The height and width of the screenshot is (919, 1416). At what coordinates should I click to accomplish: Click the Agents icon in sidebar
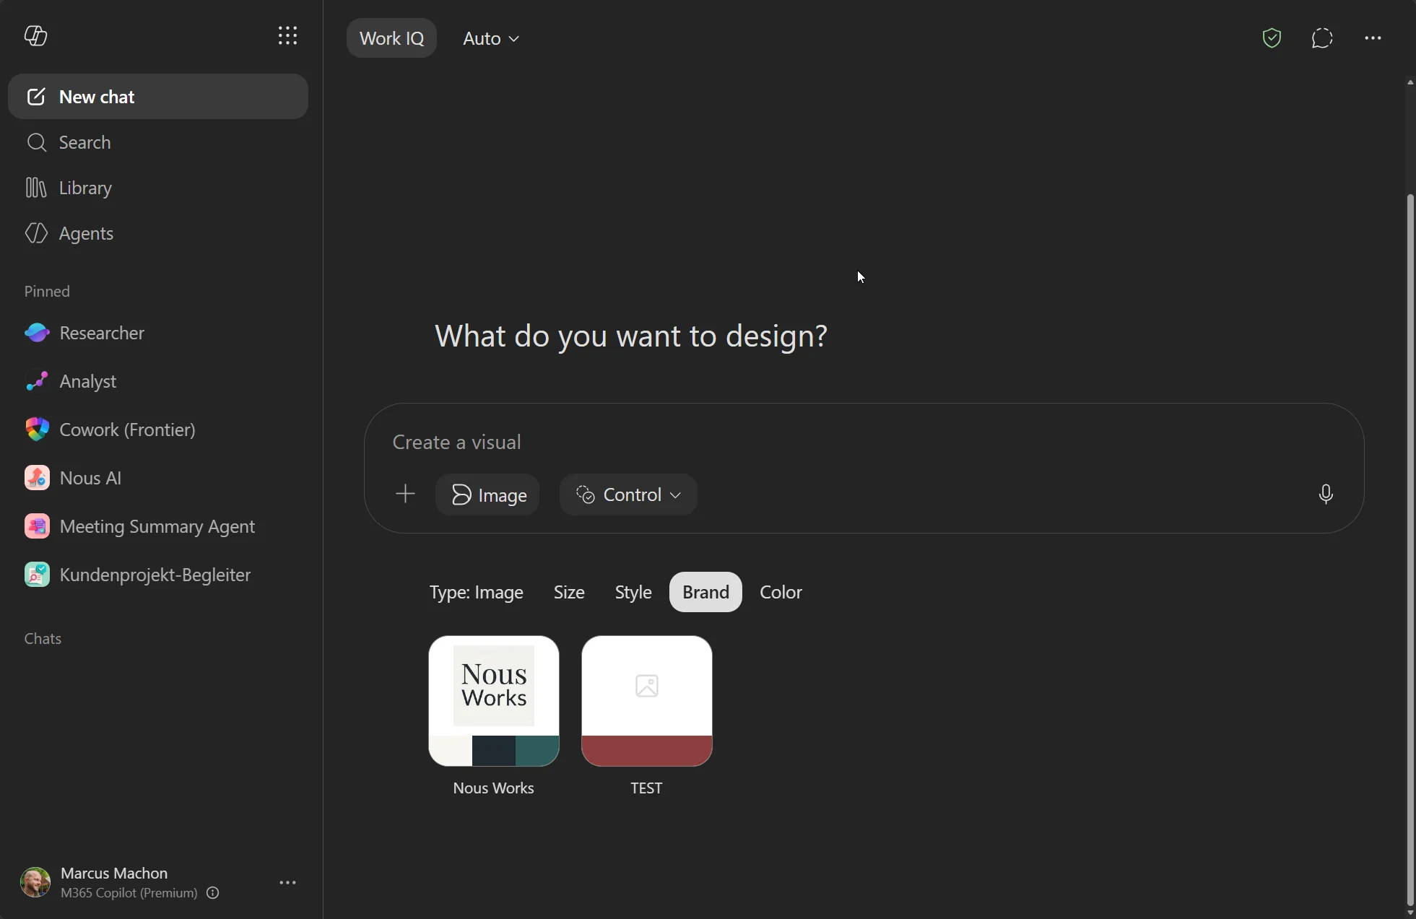[x=36, y=233]
